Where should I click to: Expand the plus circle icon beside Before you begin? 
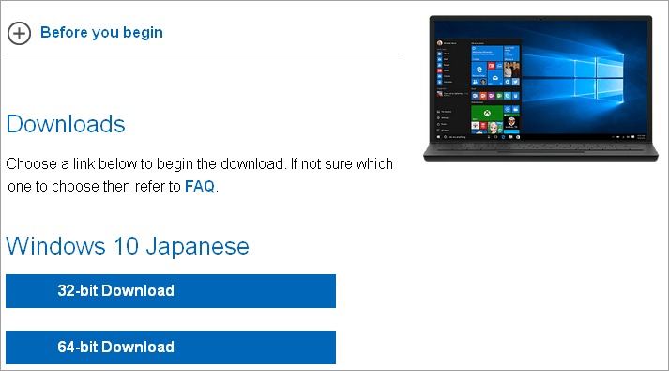(19, 33)
